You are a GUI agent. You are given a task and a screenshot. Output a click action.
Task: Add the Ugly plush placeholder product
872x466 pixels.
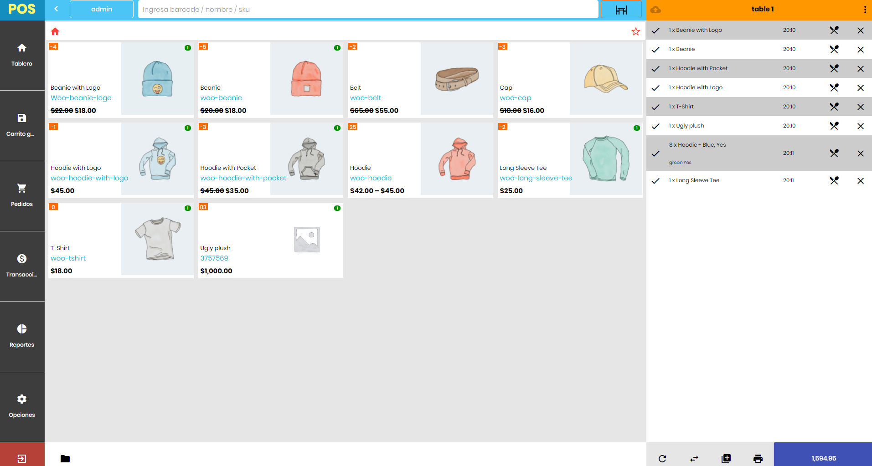click(x=271, y=241)
